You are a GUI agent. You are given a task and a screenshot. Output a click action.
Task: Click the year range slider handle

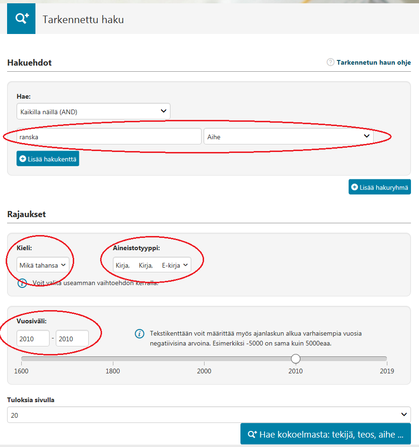tap(296, 359)
